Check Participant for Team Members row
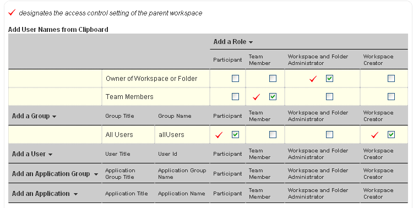The width and height of the screenshot is (413, 208). (235, 97)
